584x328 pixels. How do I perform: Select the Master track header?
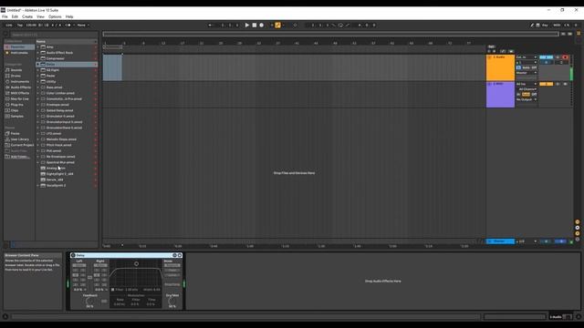pos(500,241)
